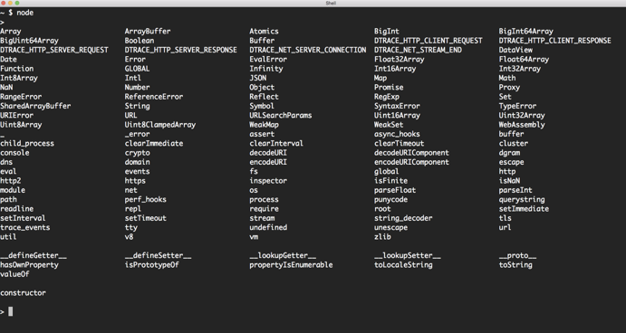The height and width of the screenshot is (333, 626).
Task: Click the 'Infinity' entry
Action: [266, 69]
